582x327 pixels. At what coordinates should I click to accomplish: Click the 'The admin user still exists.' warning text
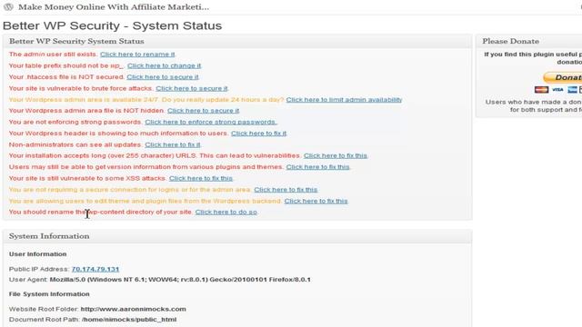pos(53,54)
